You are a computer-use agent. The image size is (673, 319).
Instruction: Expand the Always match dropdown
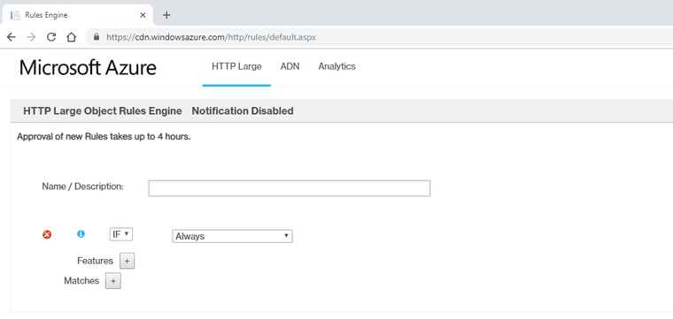click(232, 236)
